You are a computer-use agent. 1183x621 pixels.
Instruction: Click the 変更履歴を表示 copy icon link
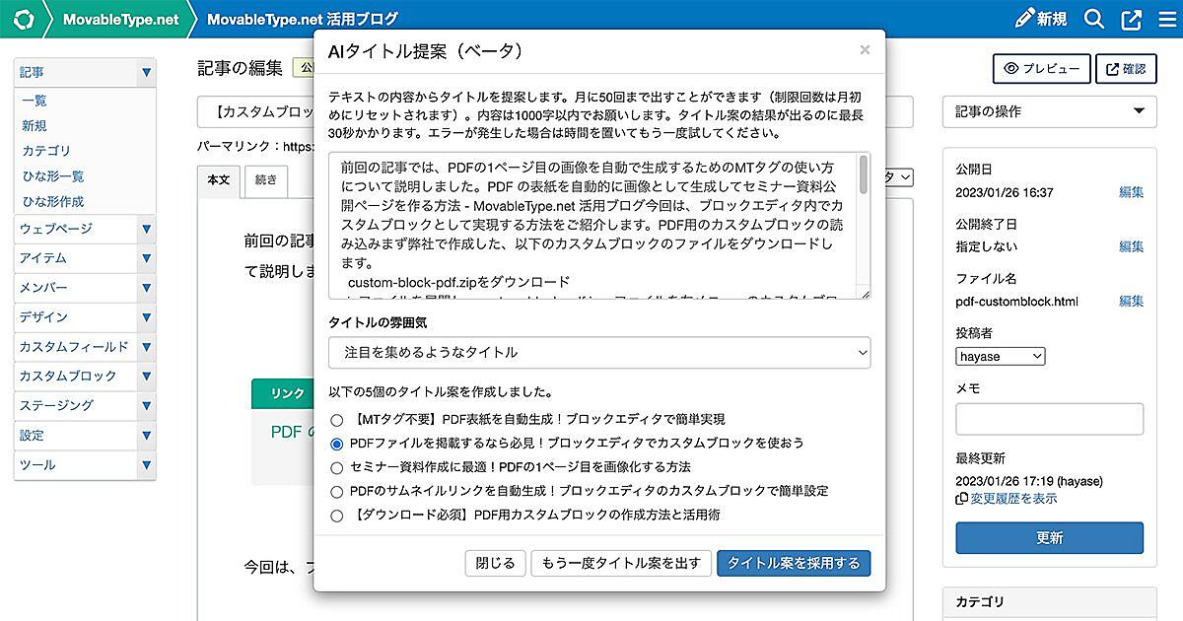pos(1006,499)
